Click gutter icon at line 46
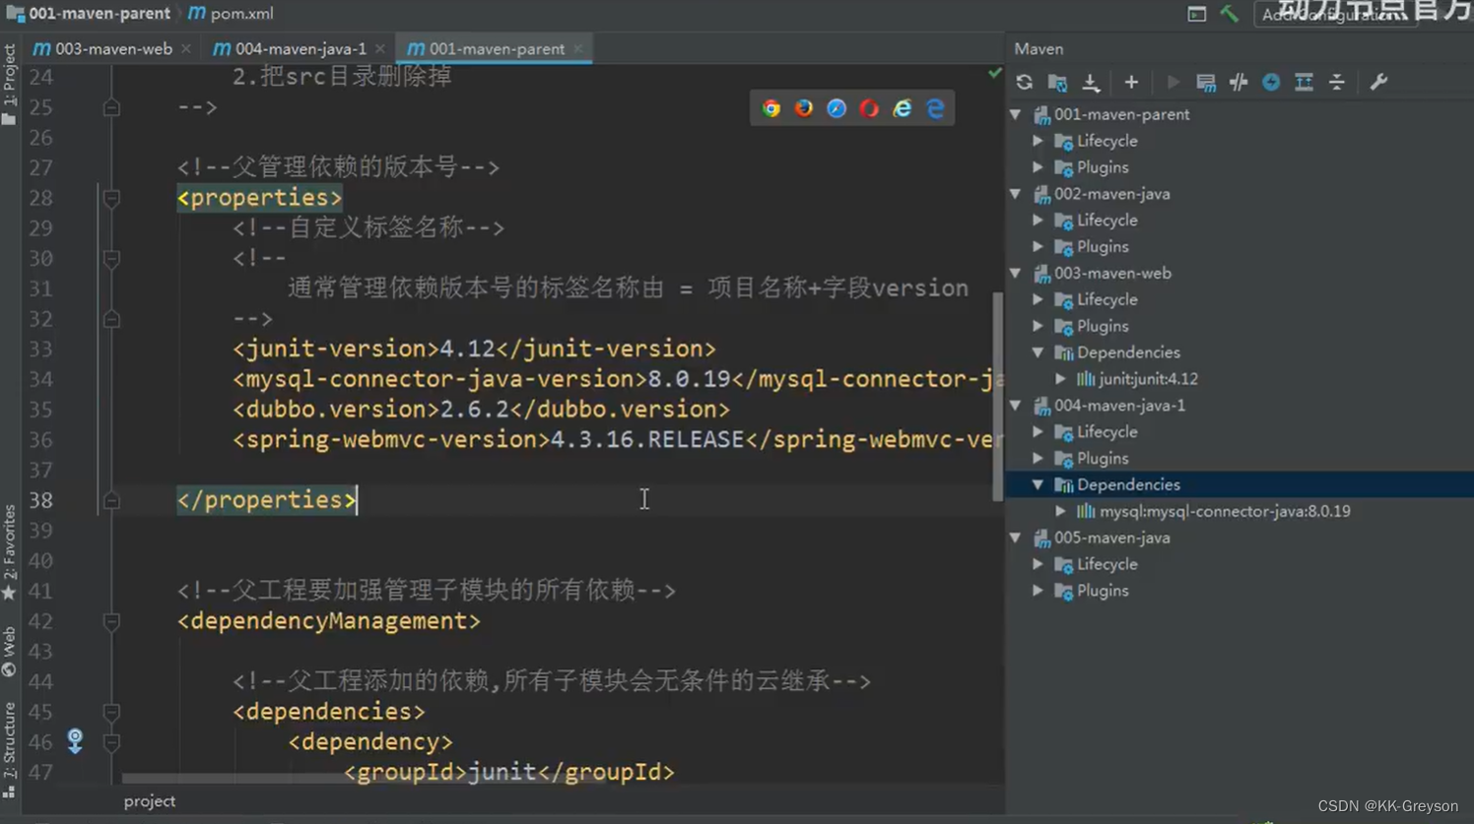Image resolution: width=1474 pixels, height=824 pixels. tap(75, 740)
